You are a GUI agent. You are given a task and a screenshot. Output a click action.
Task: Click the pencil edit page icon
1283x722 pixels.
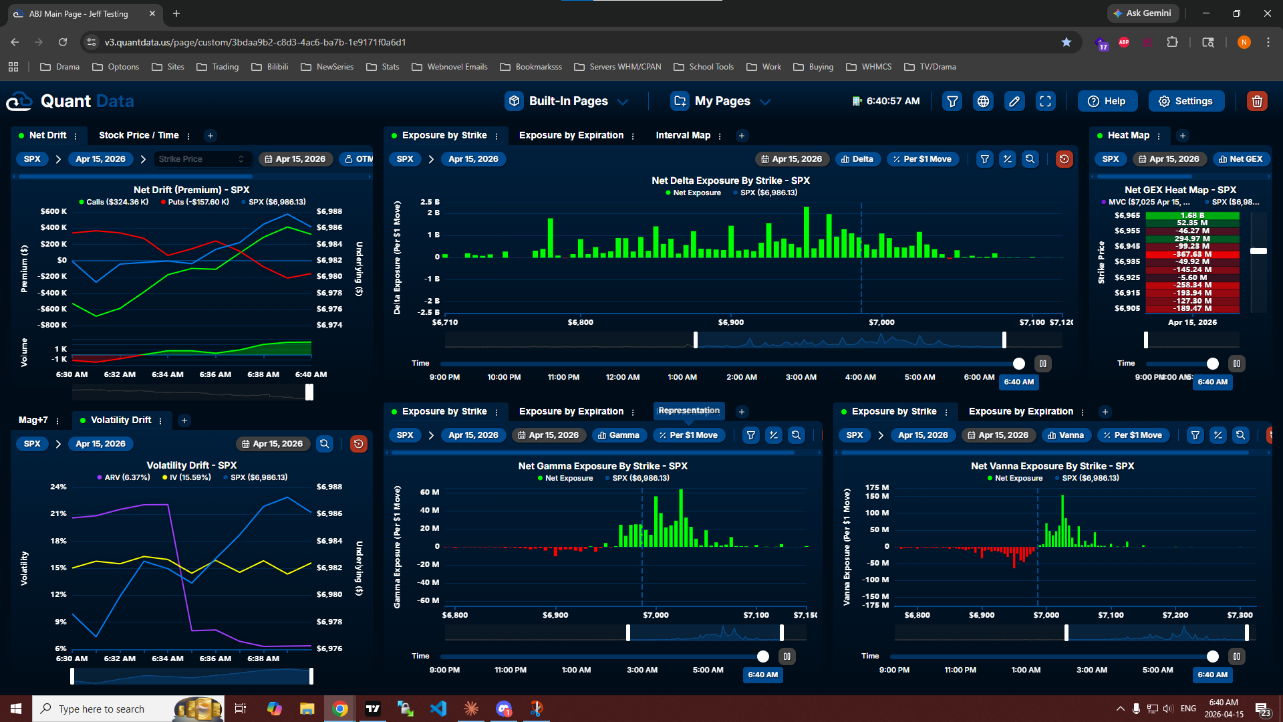pos(1014,101)
